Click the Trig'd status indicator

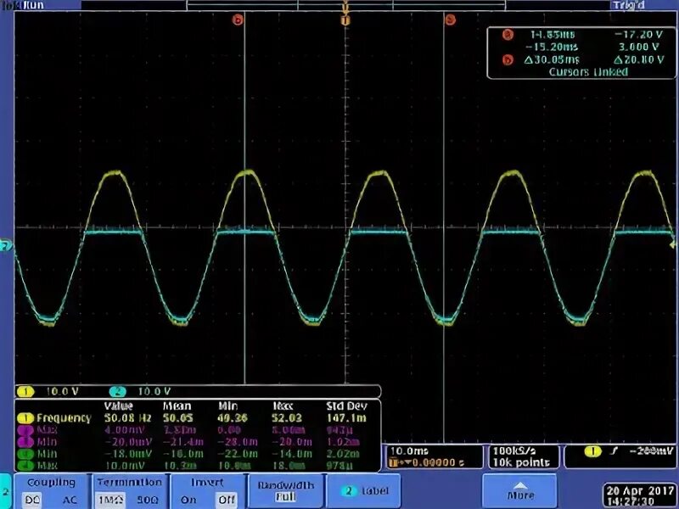click(628, 5)
